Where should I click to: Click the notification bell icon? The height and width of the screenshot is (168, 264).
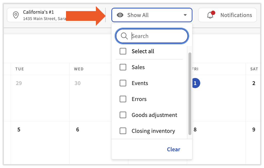(x=210, y=15)
